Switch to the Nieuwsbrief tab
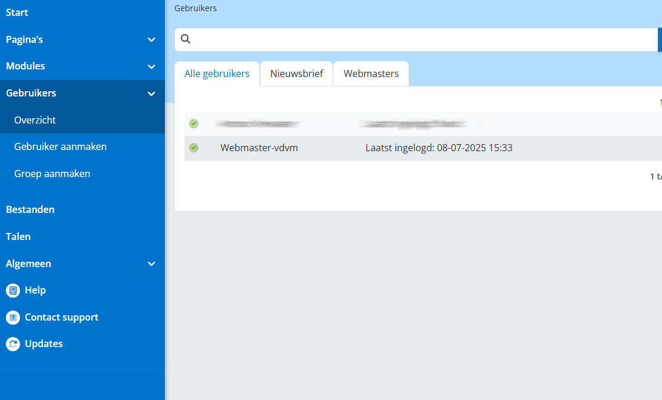The image size is (662, 400). coord(296,74)
